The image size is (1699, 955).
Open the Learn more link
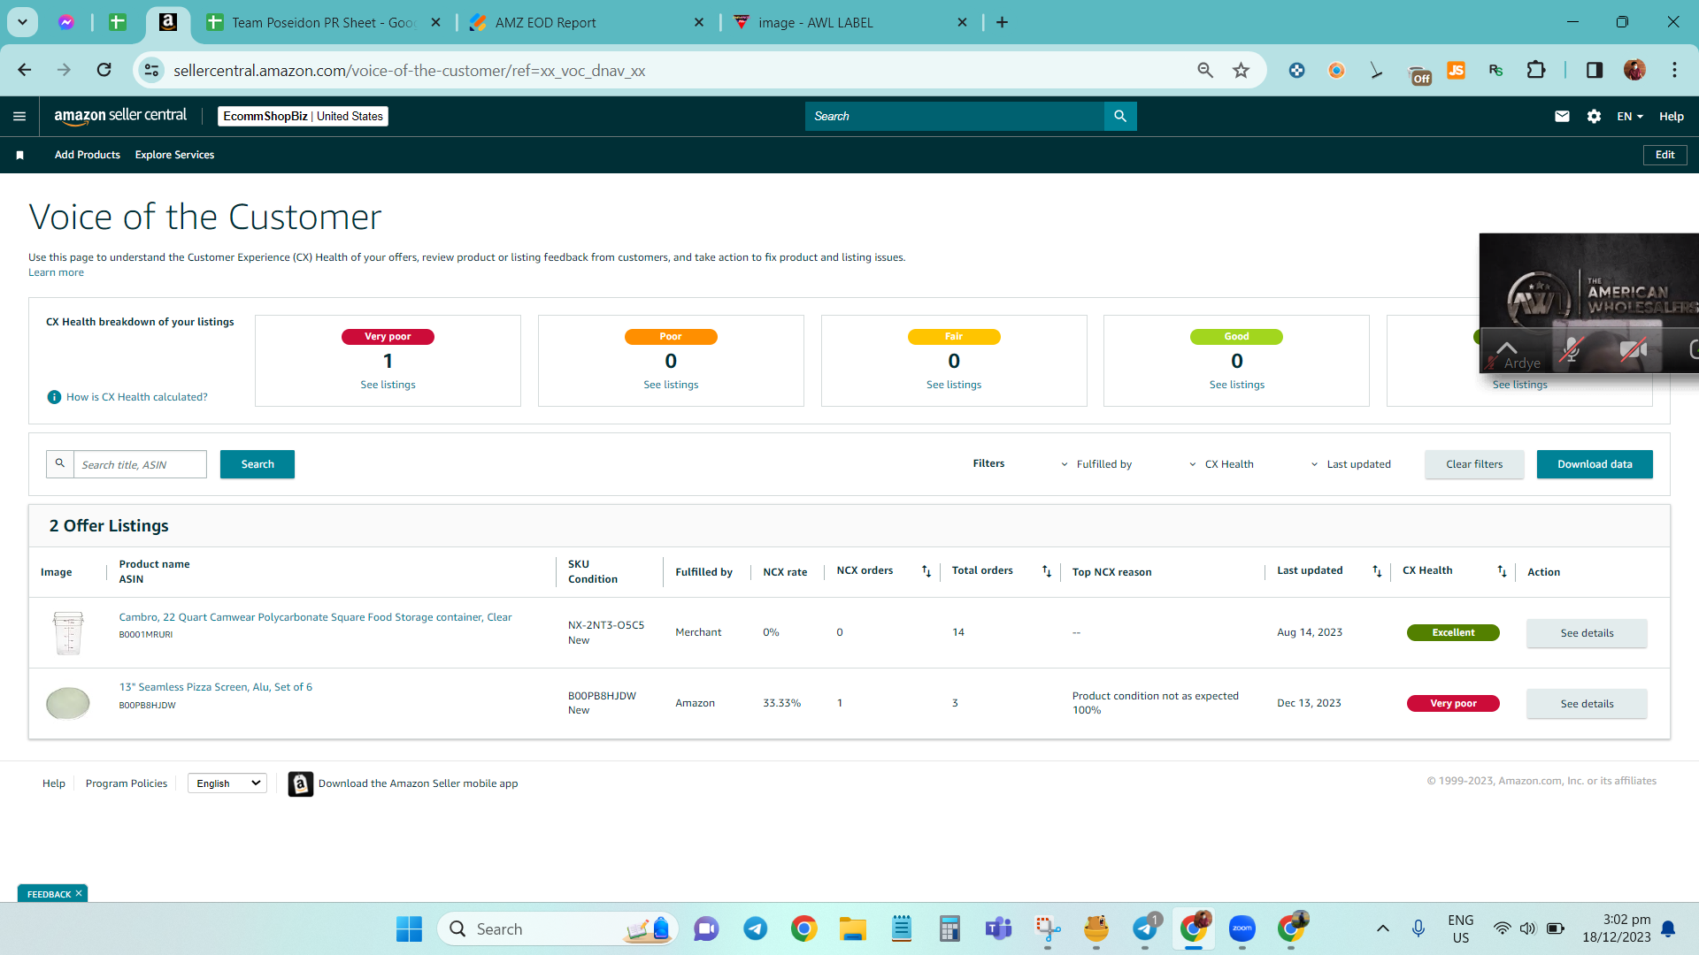pyautogui.click(x=56, y=272)
